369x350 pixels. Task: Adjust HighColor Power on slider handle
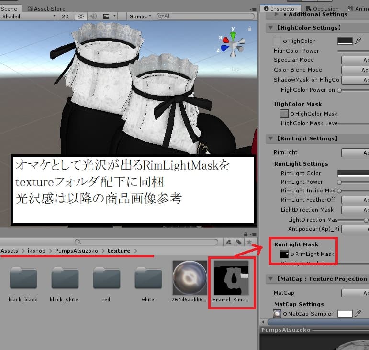click(339, 90)
